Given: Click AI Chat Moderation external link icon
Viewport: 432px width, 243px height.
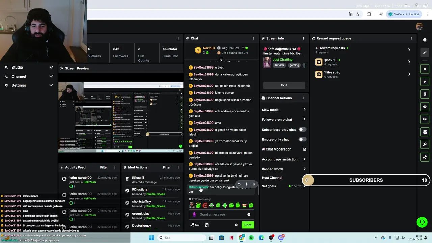Looking at the screenshot, I should pyautogui.click(x=304, y=149).
